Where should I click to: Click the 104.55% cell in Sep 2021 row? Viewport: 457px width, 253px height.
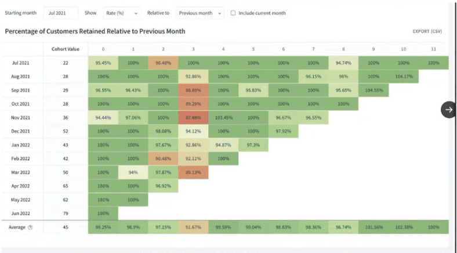click(x=373, y=90)
